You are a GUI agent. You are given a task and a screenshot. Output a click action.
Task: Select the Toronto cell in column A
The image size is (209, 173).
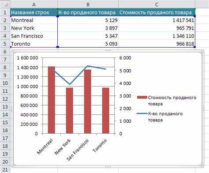pyautogui.click(x=34, y=44)
